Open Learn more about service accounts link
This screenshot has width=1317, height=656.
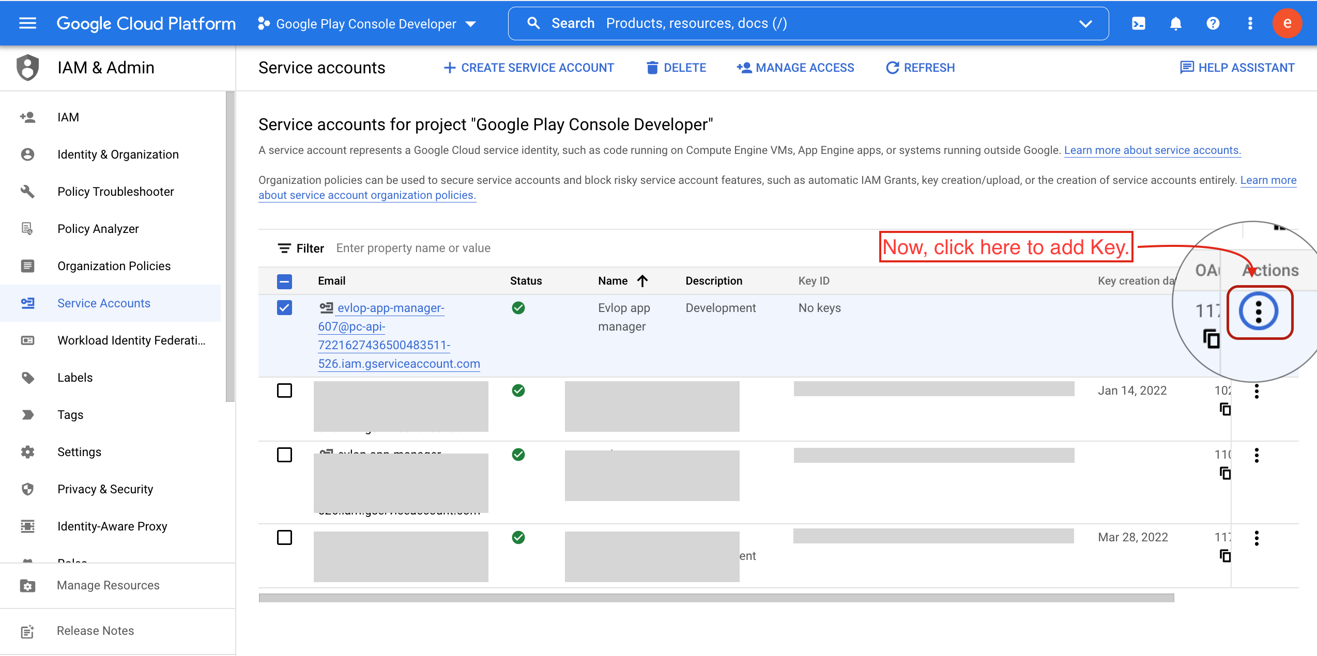1152,150
